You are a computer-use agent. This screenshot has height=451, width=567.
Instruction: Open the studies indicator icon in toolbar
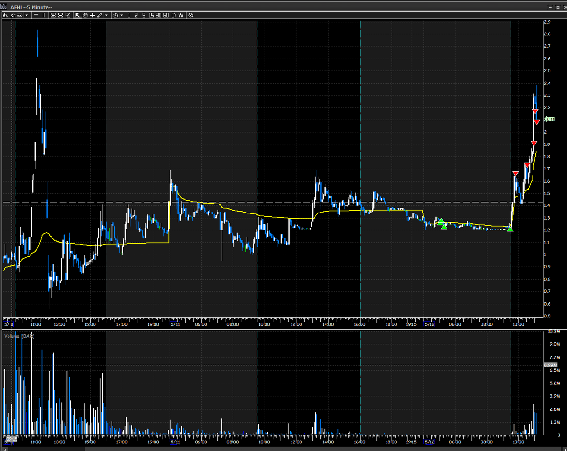(13, 15)
